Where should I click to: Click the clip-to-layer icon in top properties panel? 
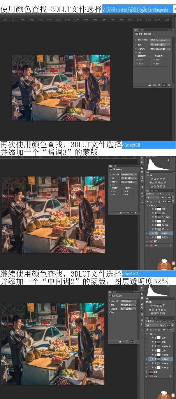[150, 85]
